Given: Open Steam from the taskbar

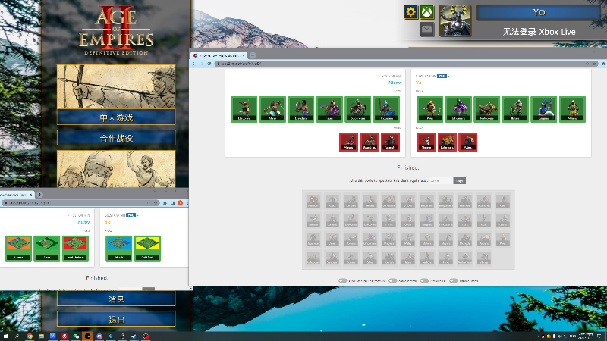Looking at the screenshot, I should coord(134,336).
